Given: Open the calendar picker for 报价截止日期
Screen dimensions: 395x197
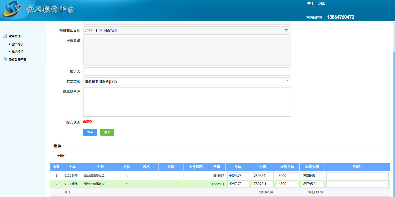Looking at the screenshot, I should 286,30.
